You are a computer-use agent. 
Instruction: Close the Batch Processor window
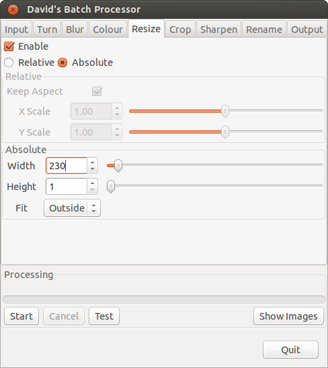[13, 9]
